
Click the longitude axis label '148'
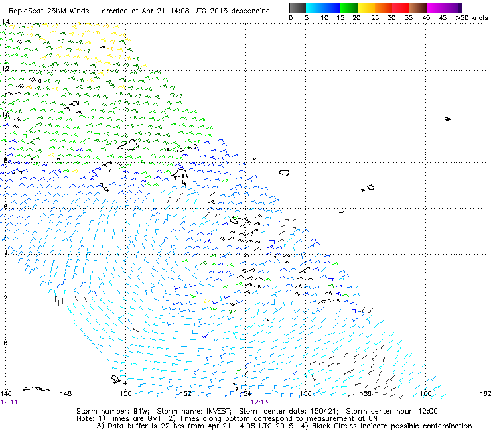pos(66,393)
